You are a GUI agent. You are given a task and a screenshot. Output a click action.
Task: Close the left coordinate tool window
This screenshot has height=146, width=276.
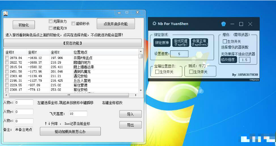(x=138, y=12)
